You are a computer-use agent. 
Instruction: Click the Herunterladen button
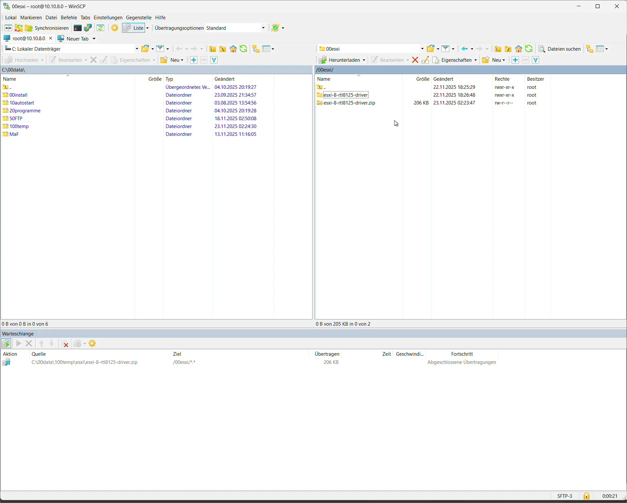(x=342, y=60)
